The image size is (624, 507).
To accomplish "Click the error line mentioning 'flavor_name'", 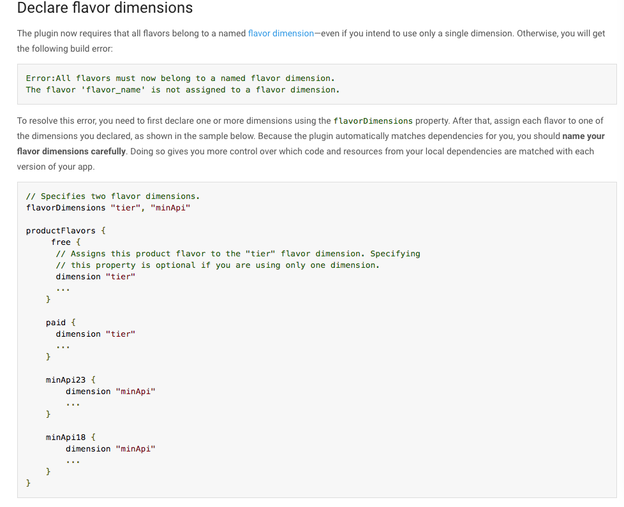I will pos(182,90).
